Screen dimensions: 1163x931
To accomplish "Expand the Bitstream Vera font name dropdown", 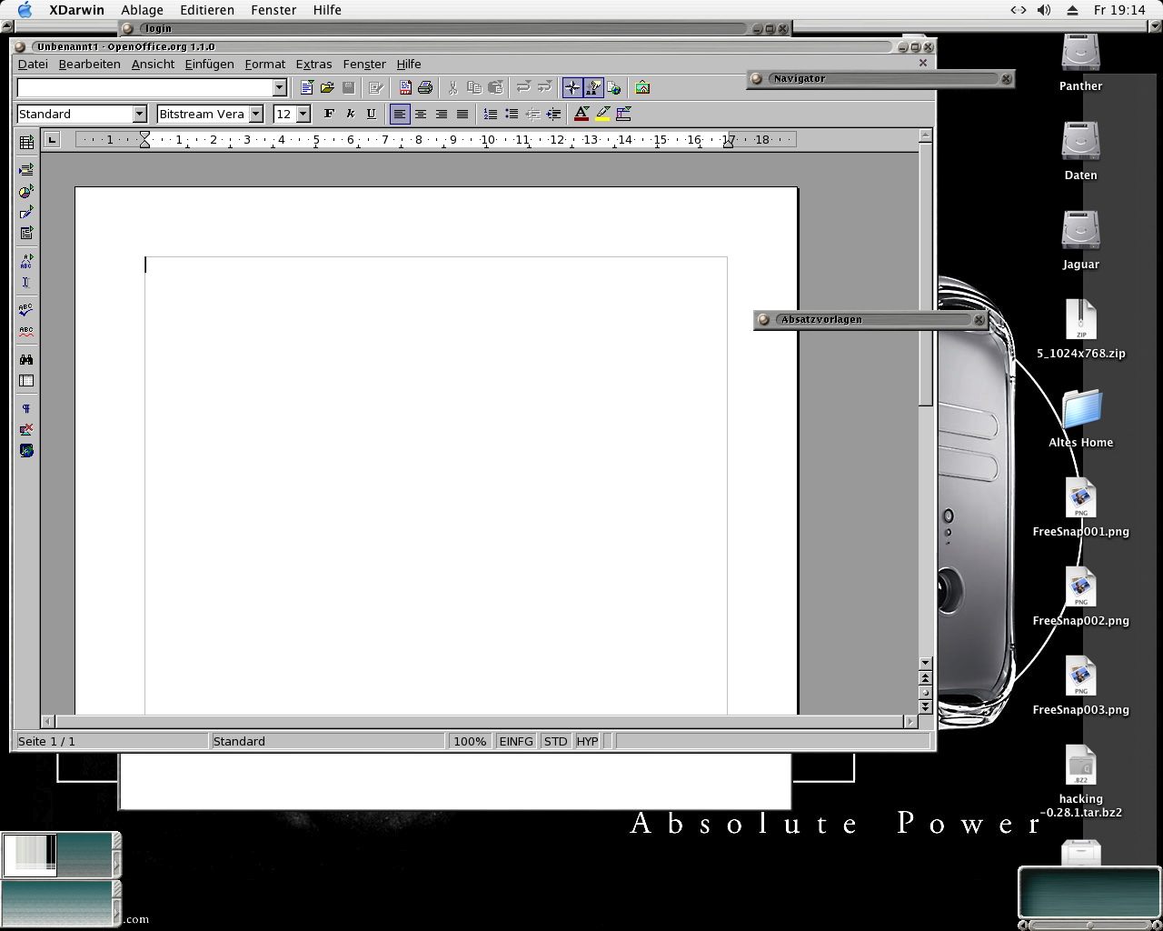I will (x=256, y=115).
